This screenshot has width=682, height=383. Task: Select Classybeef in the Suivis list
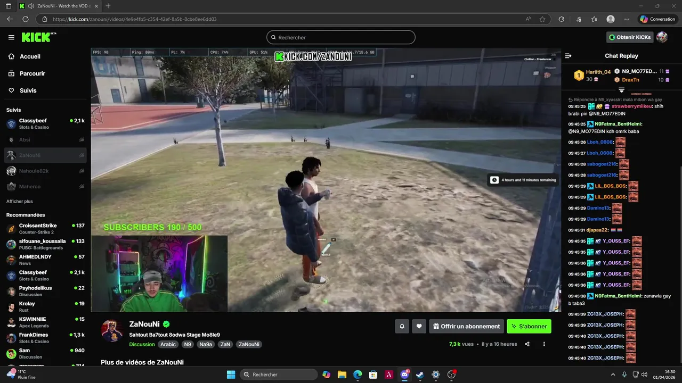(x=45, y=124)
